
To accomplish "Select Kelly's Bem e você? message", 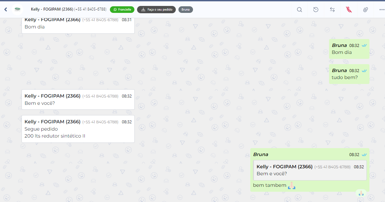I will click(x=78, y=100).
